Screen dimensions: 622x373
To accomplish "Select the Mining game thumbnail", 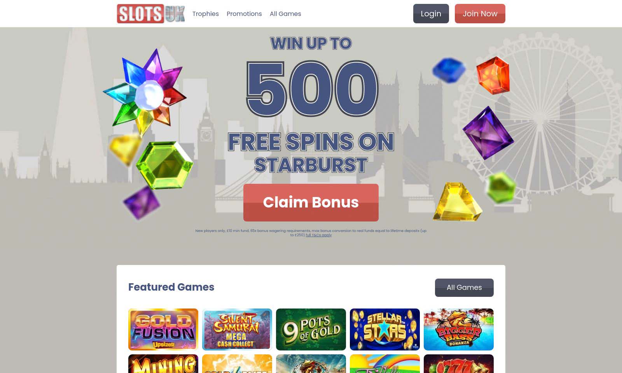I will [163, 364].
